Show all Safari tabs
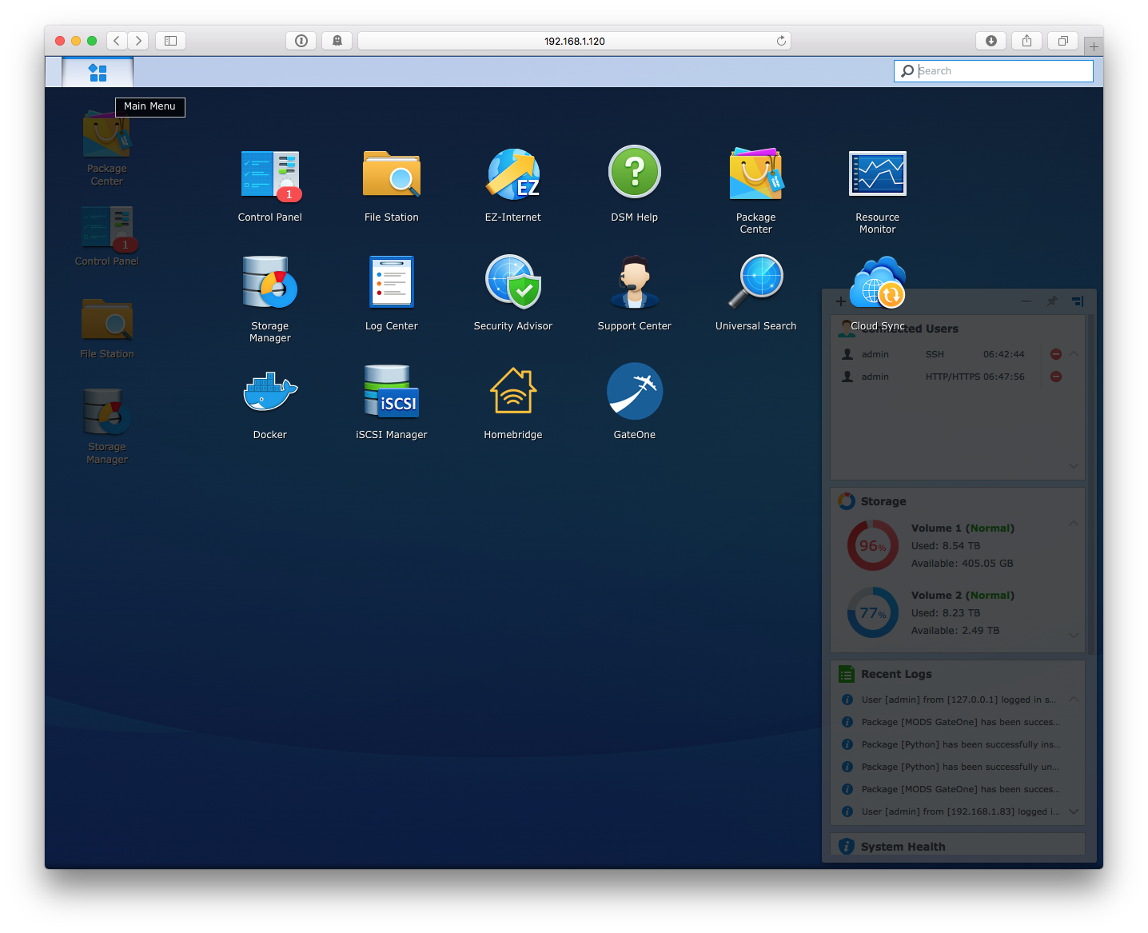The image size is (1148, 933). pyautogui.click(x=1063, y=41)
